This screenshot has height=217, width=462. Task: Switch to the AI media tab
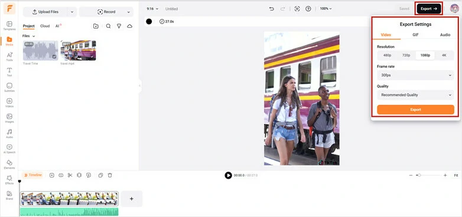click(x=58, y=26)
